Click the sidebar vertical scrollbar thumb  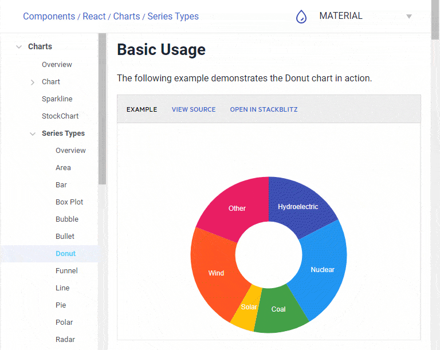103,109
